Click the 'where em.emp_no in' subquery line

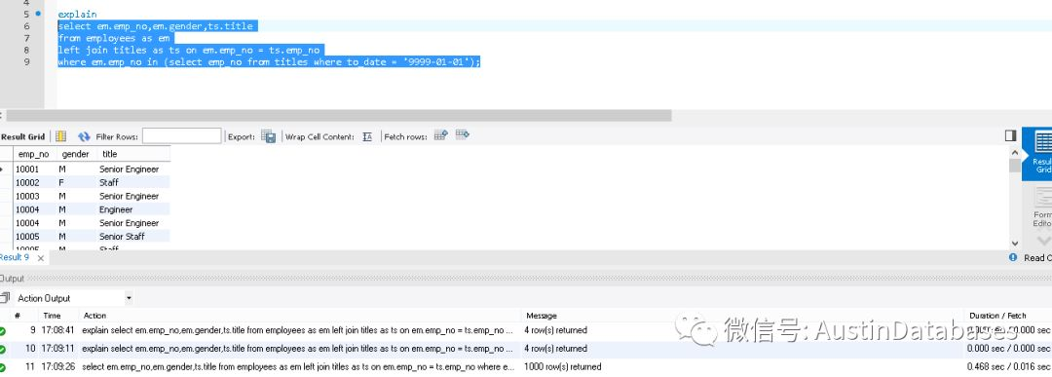[269, 61]
